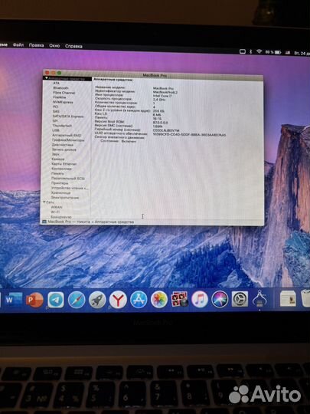Activate Siri from the Dock
Image resolution: width=310 pixels, height=414 pixels.
(x=220, y=299)
